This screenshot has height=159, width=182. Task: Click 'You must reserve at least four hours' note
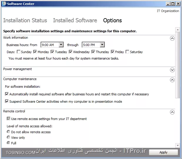(64, 58)
